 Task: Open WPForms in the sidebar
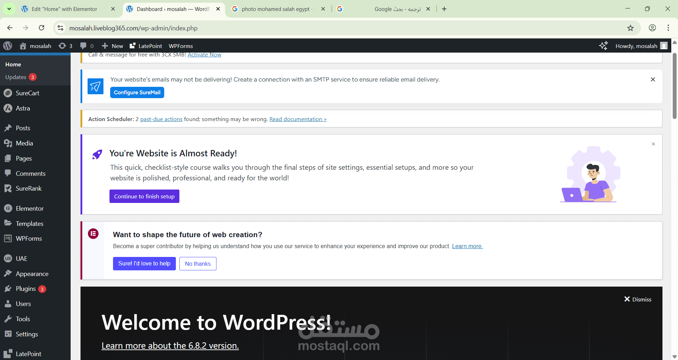[35, 239]
